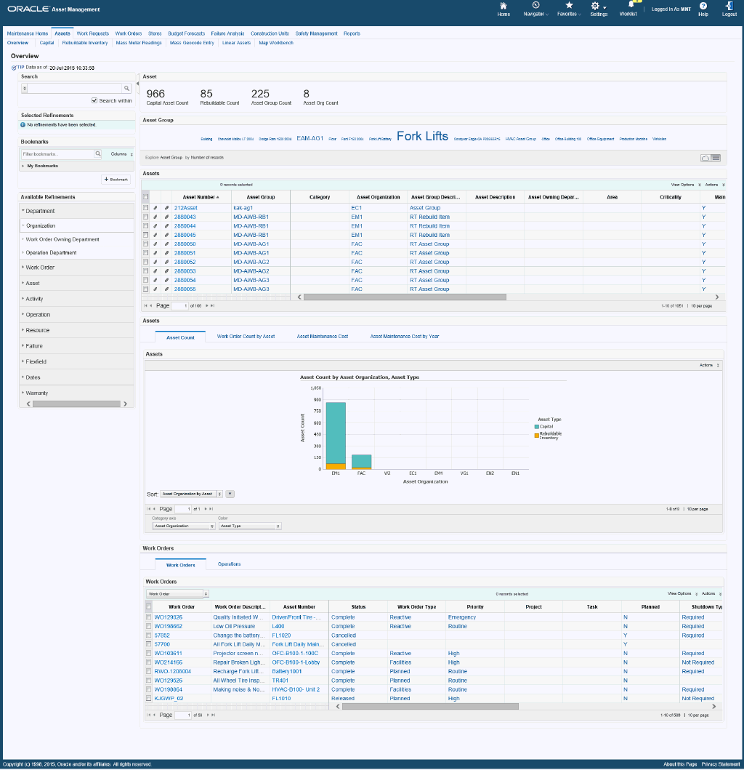Switch to Work Order Count by Asset tab
The height and width of the screenshot is (770, 744).
pos(246,337)
